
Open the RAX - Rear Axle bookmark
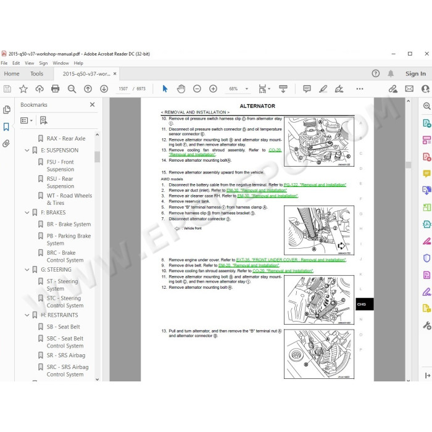click(x=66, y=139)
